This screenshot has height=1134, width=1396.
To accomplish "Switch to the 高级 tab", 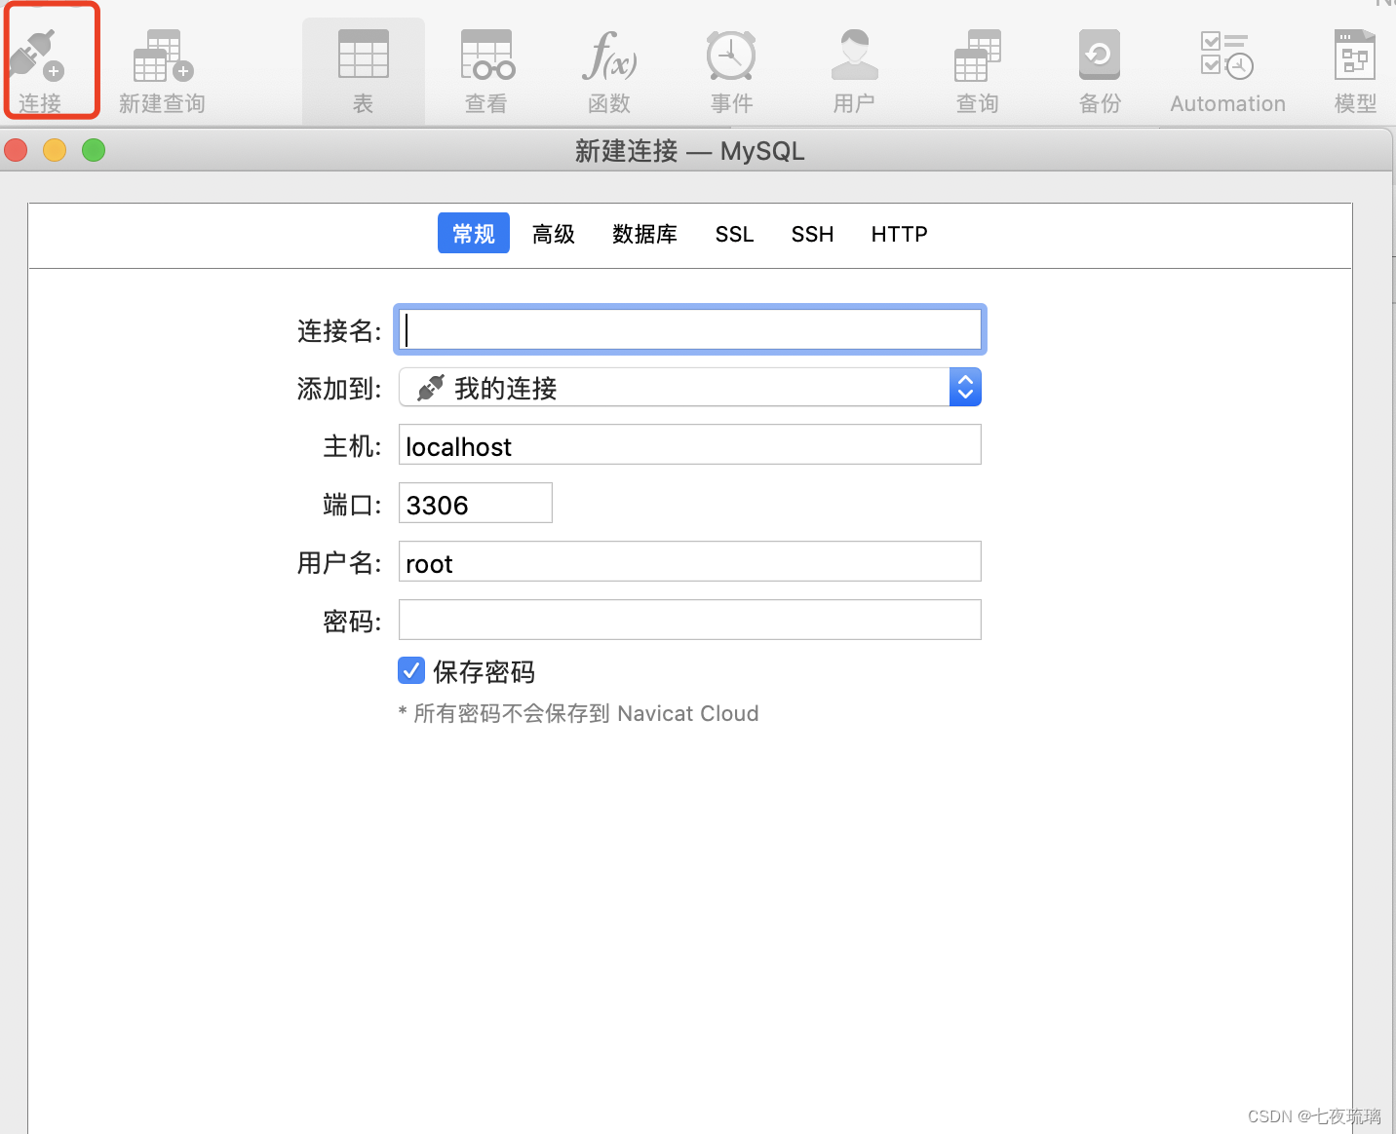I will (x=554, y=234).
